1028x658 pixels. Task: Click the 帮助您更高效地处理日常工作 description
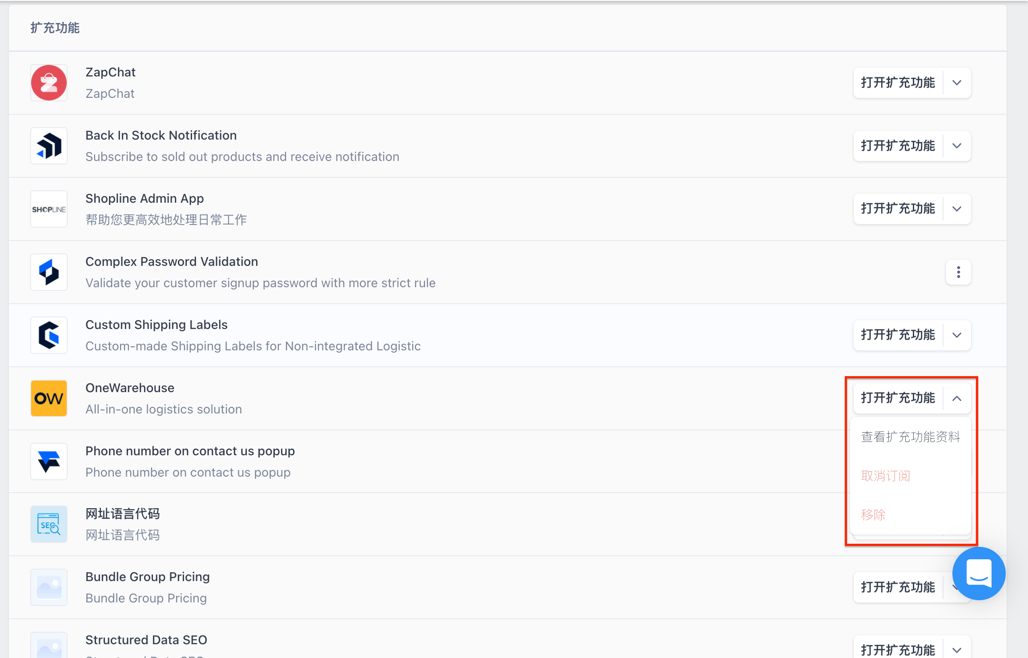tap(166, 220)
